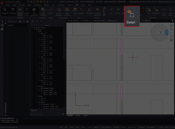175x129 pixels.
Task: Toggle Cycling Selection
Action: click(106, 127)
